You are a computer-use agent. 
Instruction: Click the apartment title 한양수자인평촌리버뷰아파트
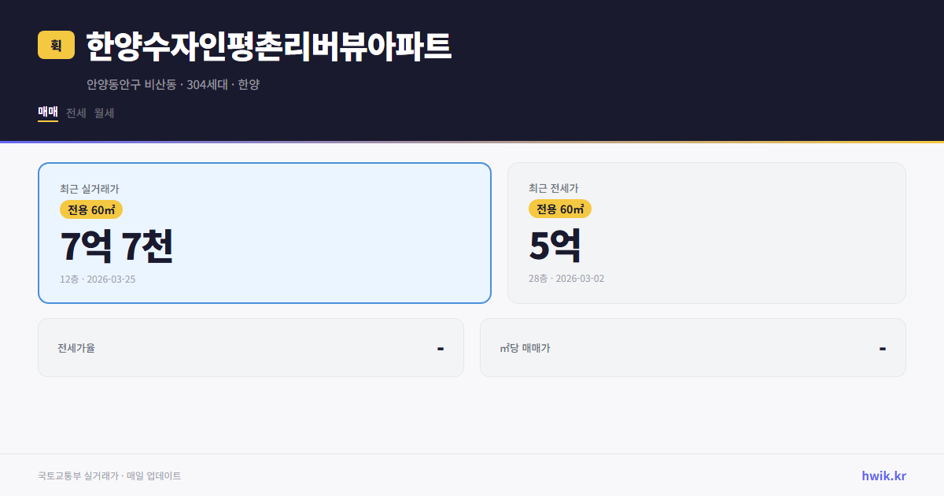[267, 46]
